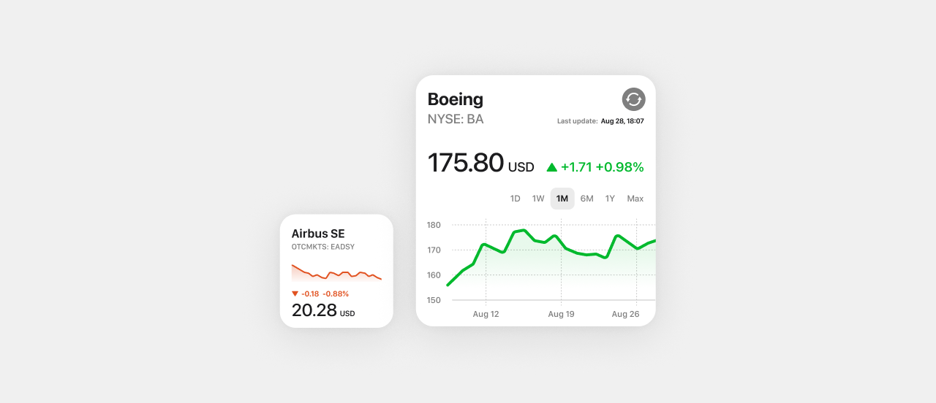
Task: Click the green up-triangle price indicator
Action: coord(552,167)
